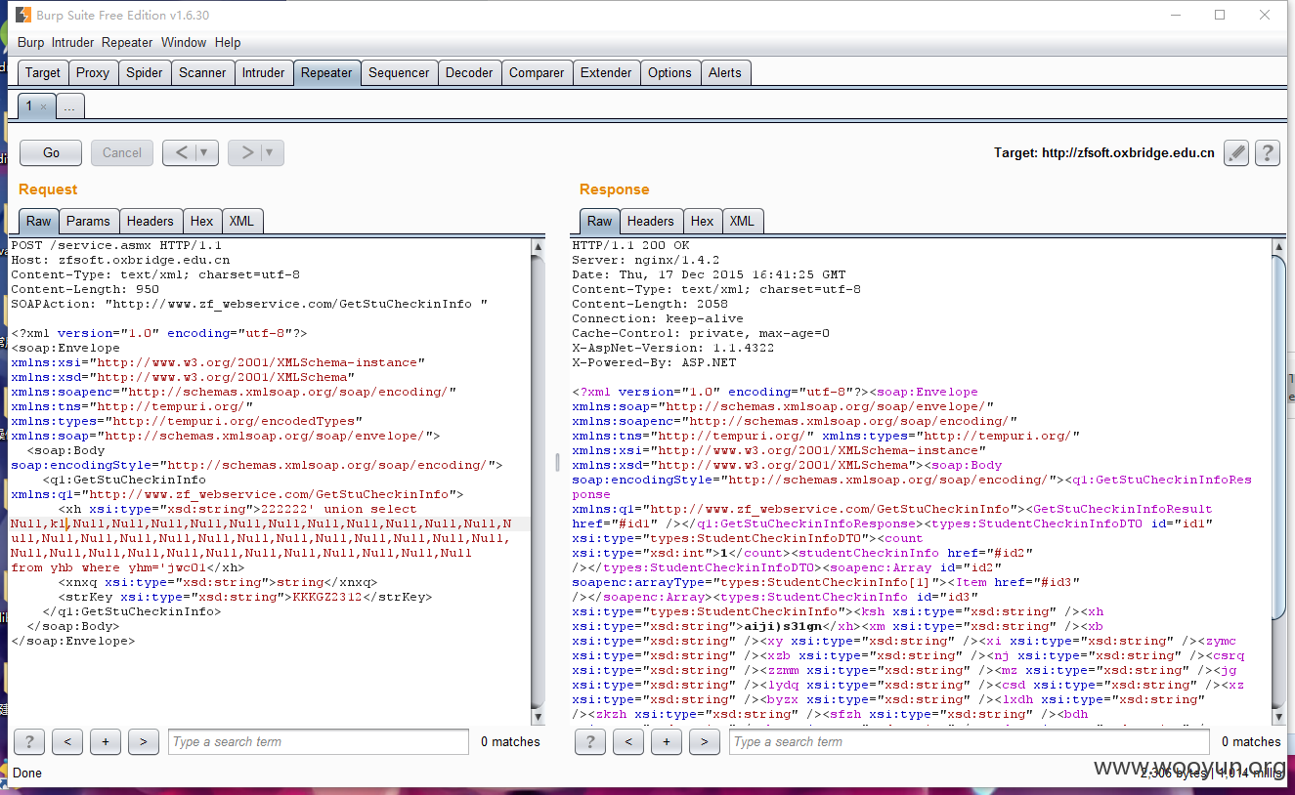Switch to the Target tab

(43, 72)
